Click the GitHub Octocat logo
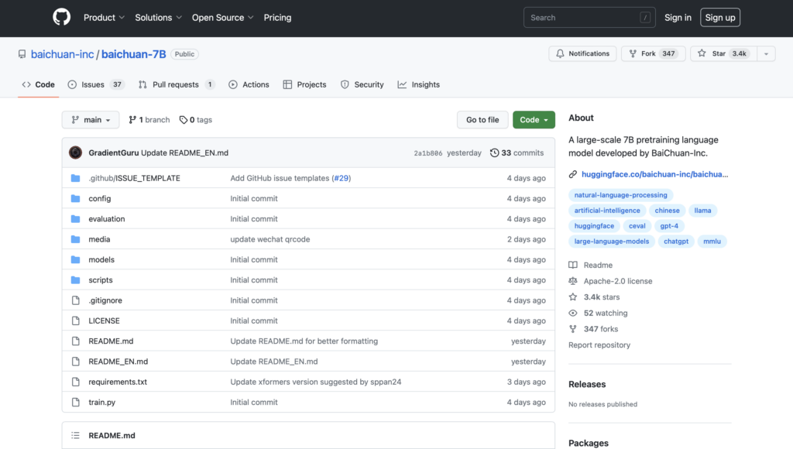The height and width of the screenshot is (449, 793). [x=62, y=17]
